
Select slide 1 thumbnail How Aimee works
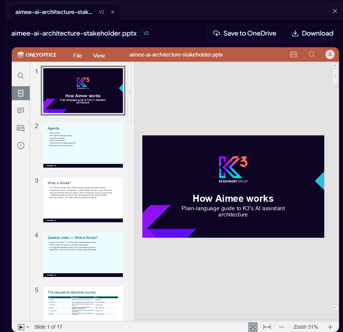(83, 91)
